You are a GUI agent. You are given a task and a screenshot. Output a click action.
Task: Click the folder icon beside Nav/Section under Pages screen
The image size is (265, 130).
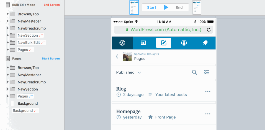(x=12, y=89)
